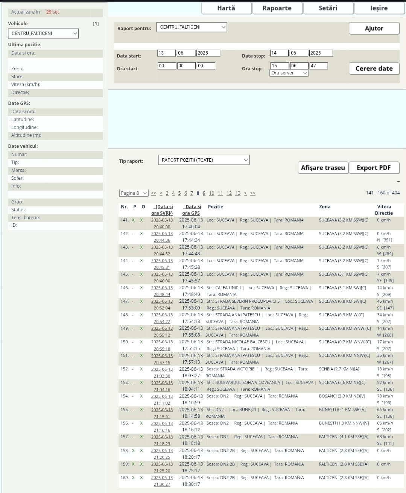This screenshot has width=406, height=493.
Task: Open the Ora server timezone dropdown
Action: pos(289,73)
